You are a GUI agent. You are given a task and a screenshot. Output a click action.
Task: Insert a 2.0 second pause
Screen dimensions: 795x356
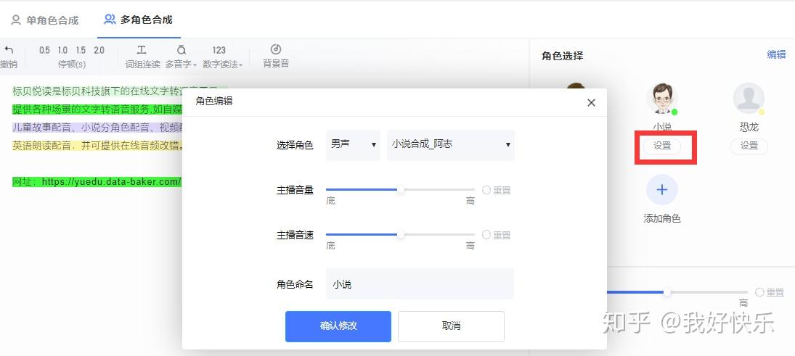click(99, 51)
